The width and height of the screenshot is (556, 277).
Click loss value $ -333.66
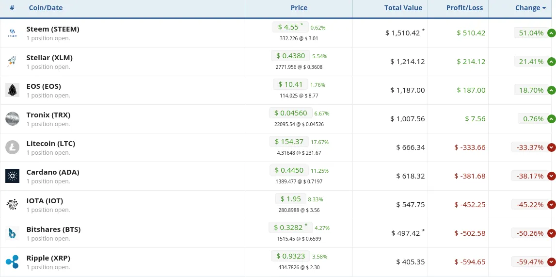point(470,147)
